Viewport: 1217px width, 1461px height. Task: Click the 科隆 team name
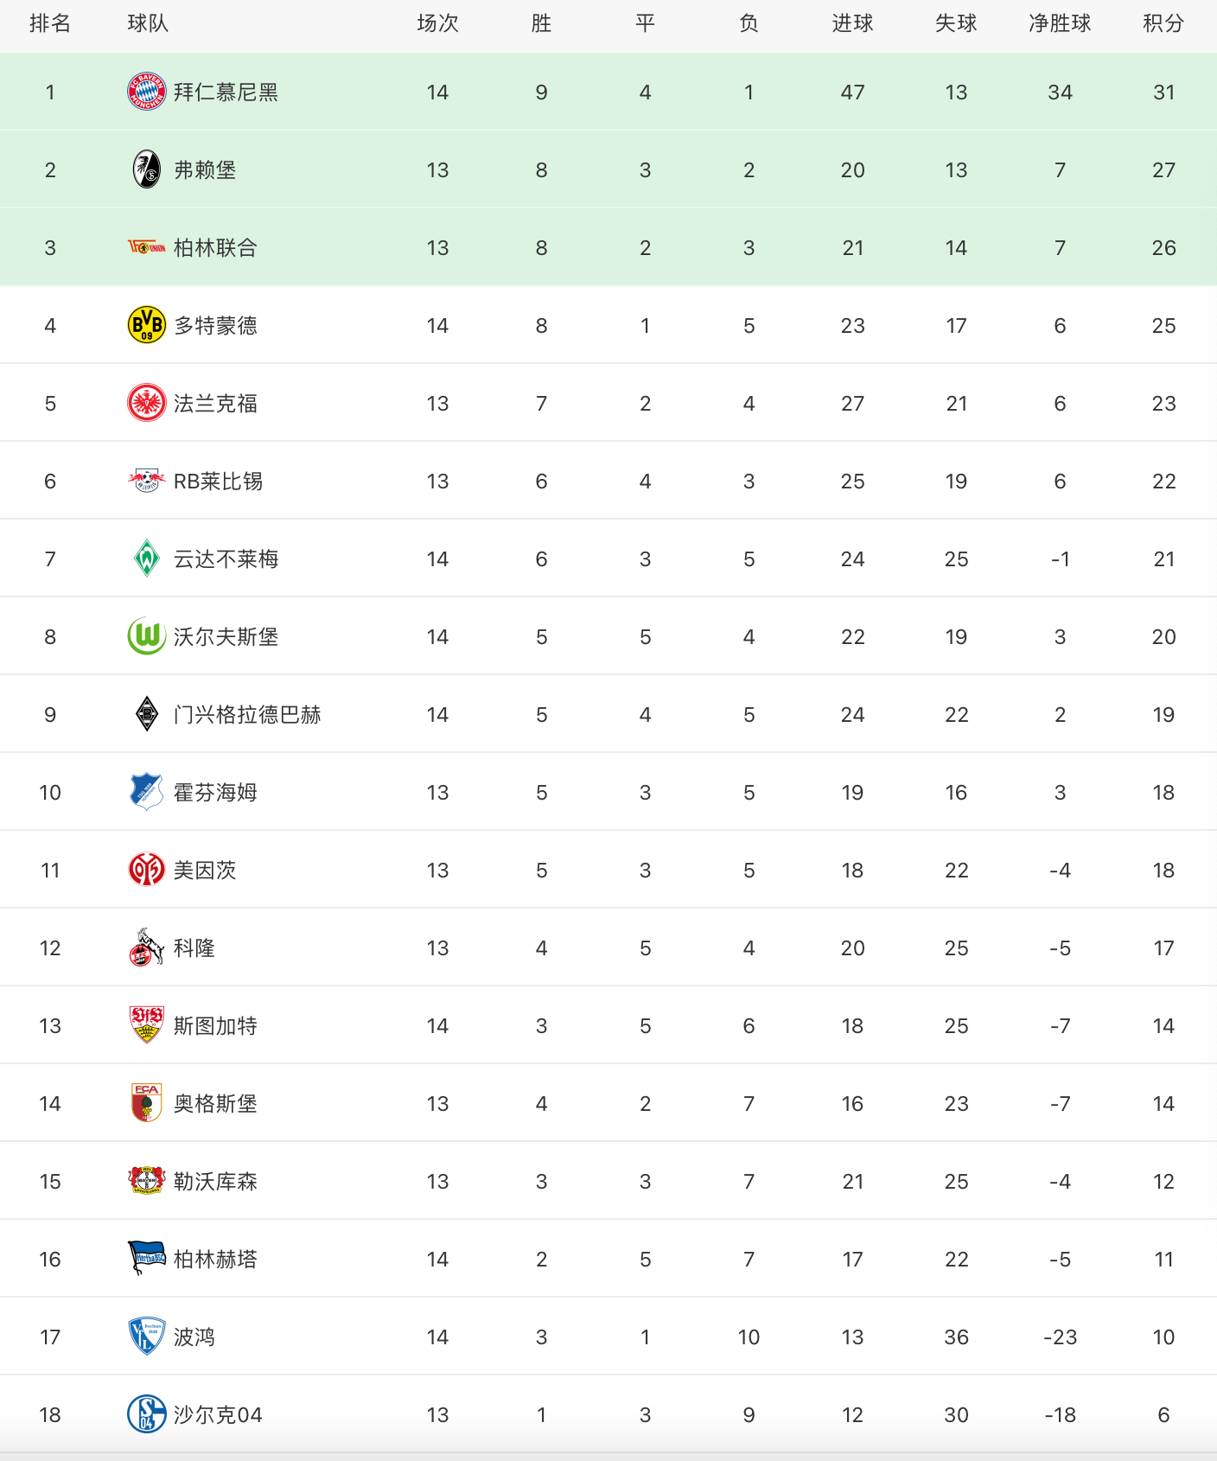coord(194,947)
